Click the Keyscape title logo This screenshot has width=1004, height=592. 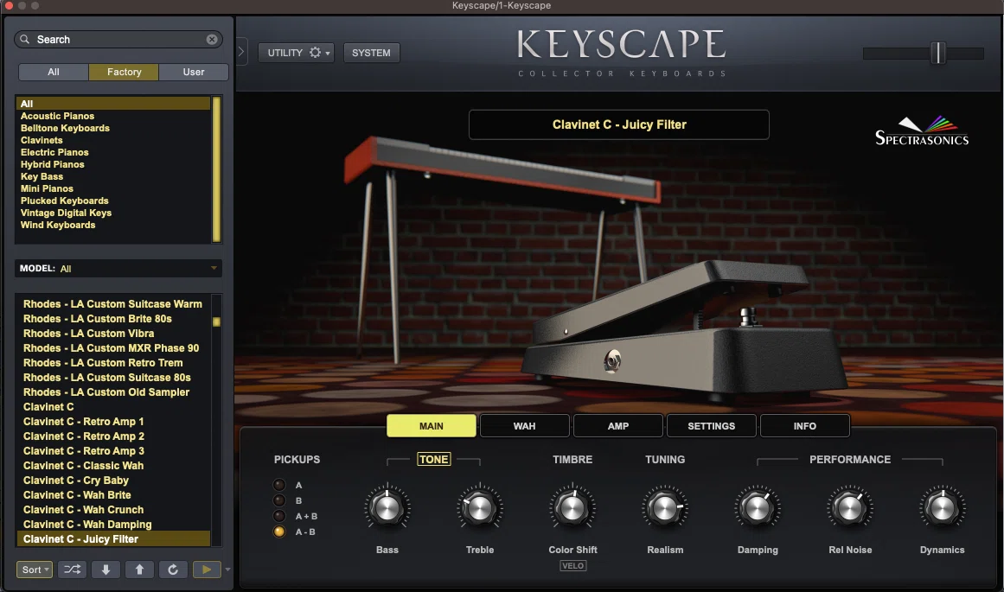621,53
